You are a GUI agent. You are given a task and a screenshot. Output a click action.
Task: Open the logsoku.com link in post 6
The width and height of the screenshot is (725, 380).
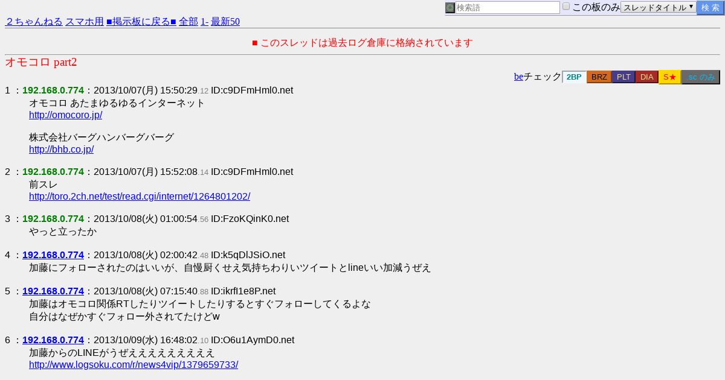pos(134,364)
